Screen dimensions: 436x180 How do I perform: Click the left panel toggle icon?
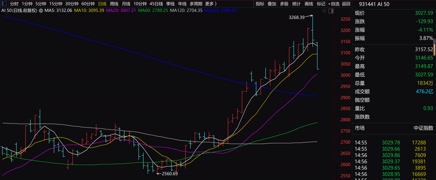coord(4,4)
